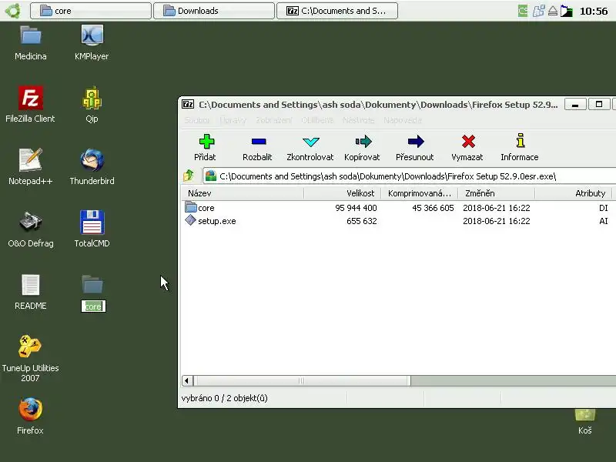Click the Přidat green plus icon
616x462 pixels.
pos(206,142)
